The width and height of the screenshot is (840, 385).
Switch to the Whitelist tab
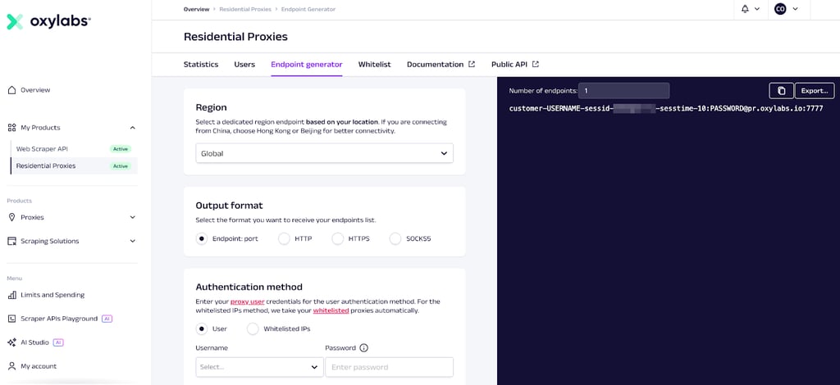(374, 64)
